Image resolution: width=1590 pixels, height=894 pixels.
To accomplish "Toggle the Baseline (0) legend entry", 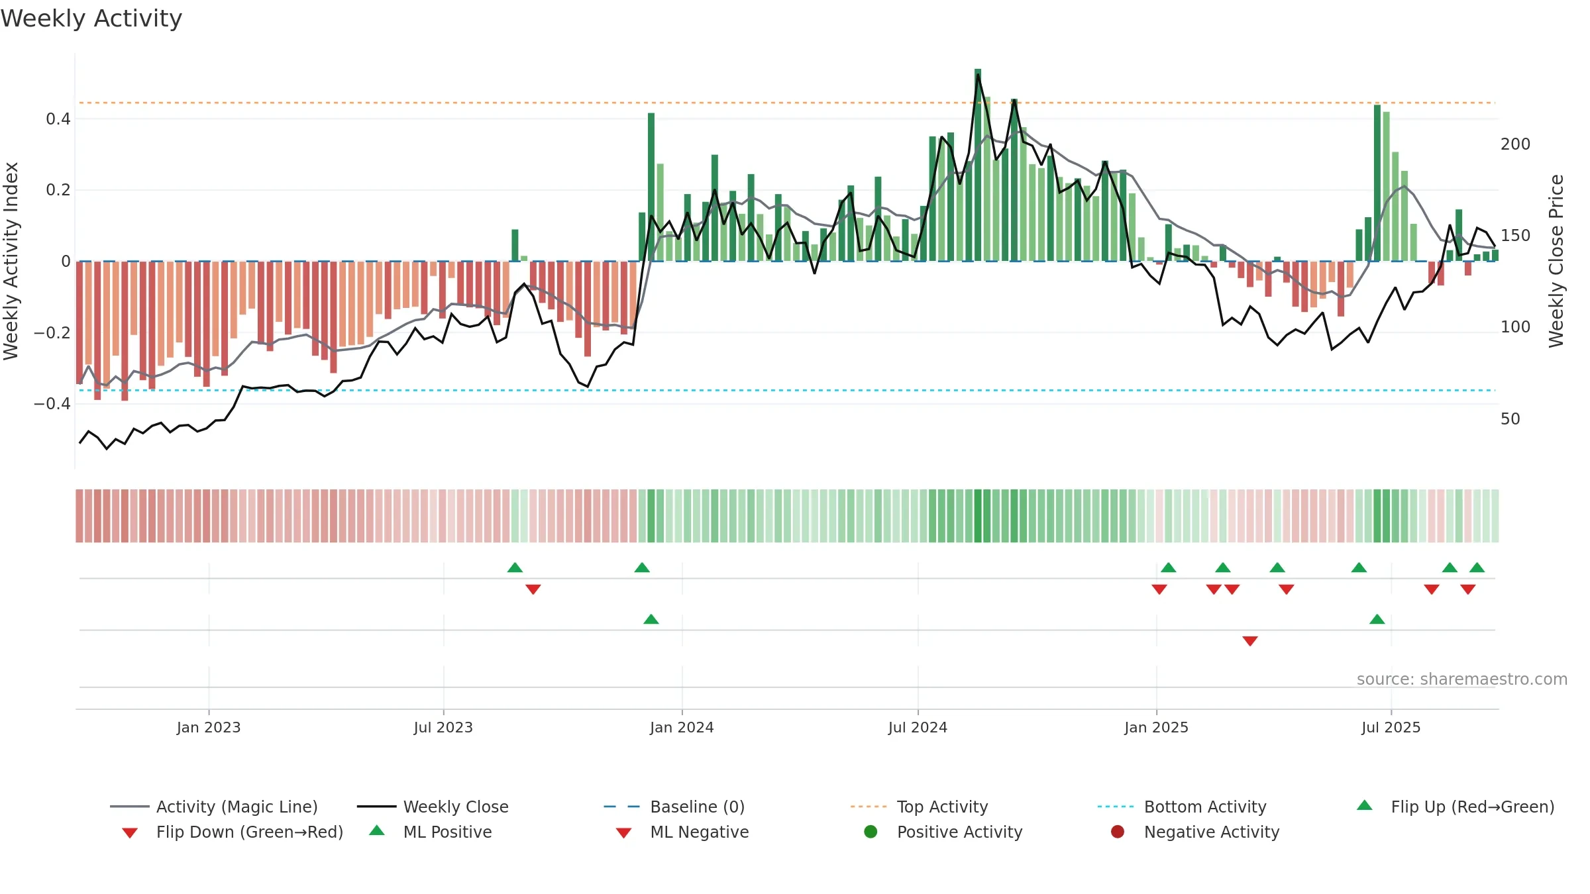I will click(674, 807).
